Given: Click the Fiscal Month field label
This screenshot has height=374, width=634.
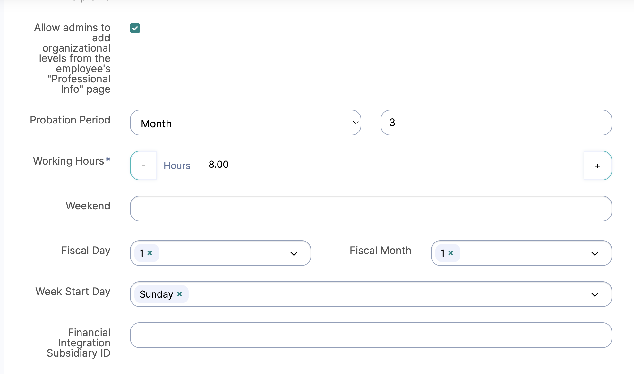Looking at the screenshot, I should [x=380, y=251].
